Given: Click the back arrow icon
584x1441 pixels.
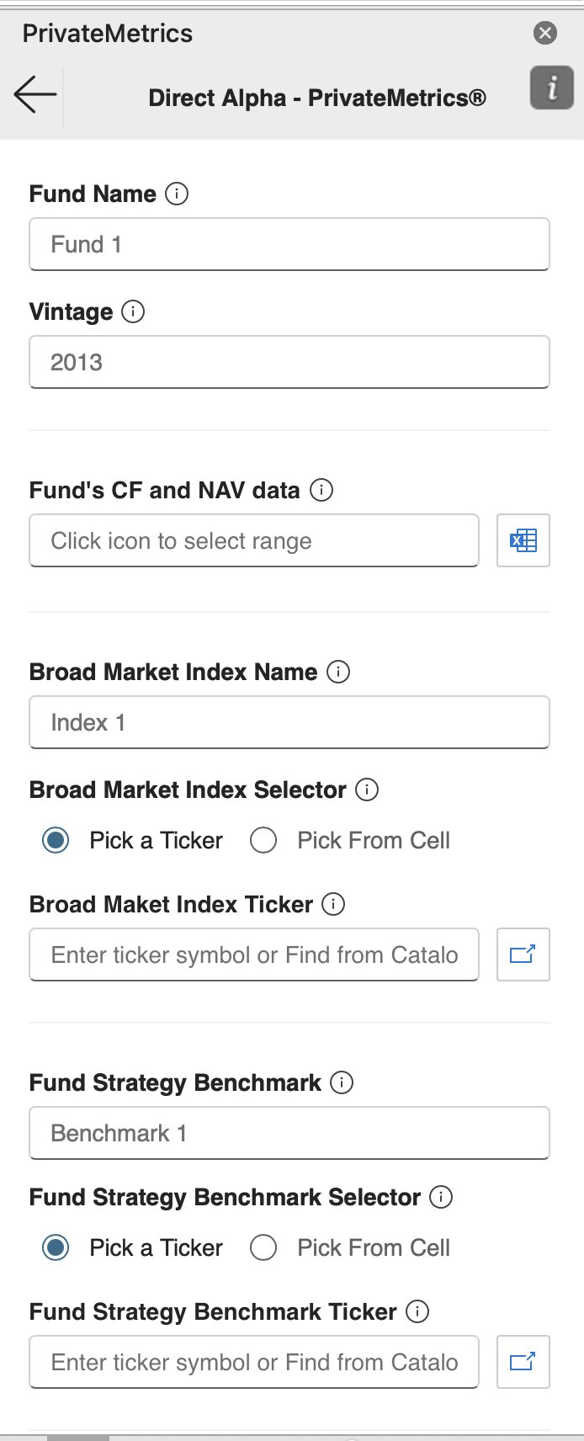Looking at the screenshot, I should (35, 94).
